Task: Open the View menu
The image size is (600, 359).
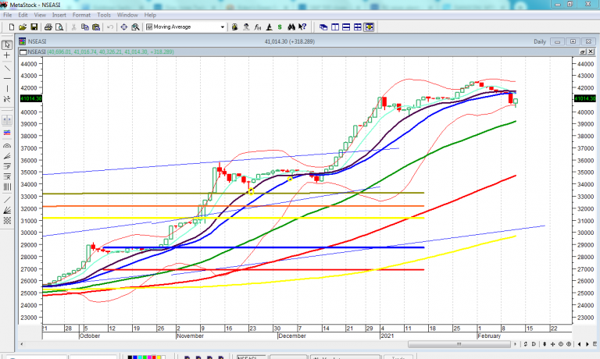Action: click(40, 15)
